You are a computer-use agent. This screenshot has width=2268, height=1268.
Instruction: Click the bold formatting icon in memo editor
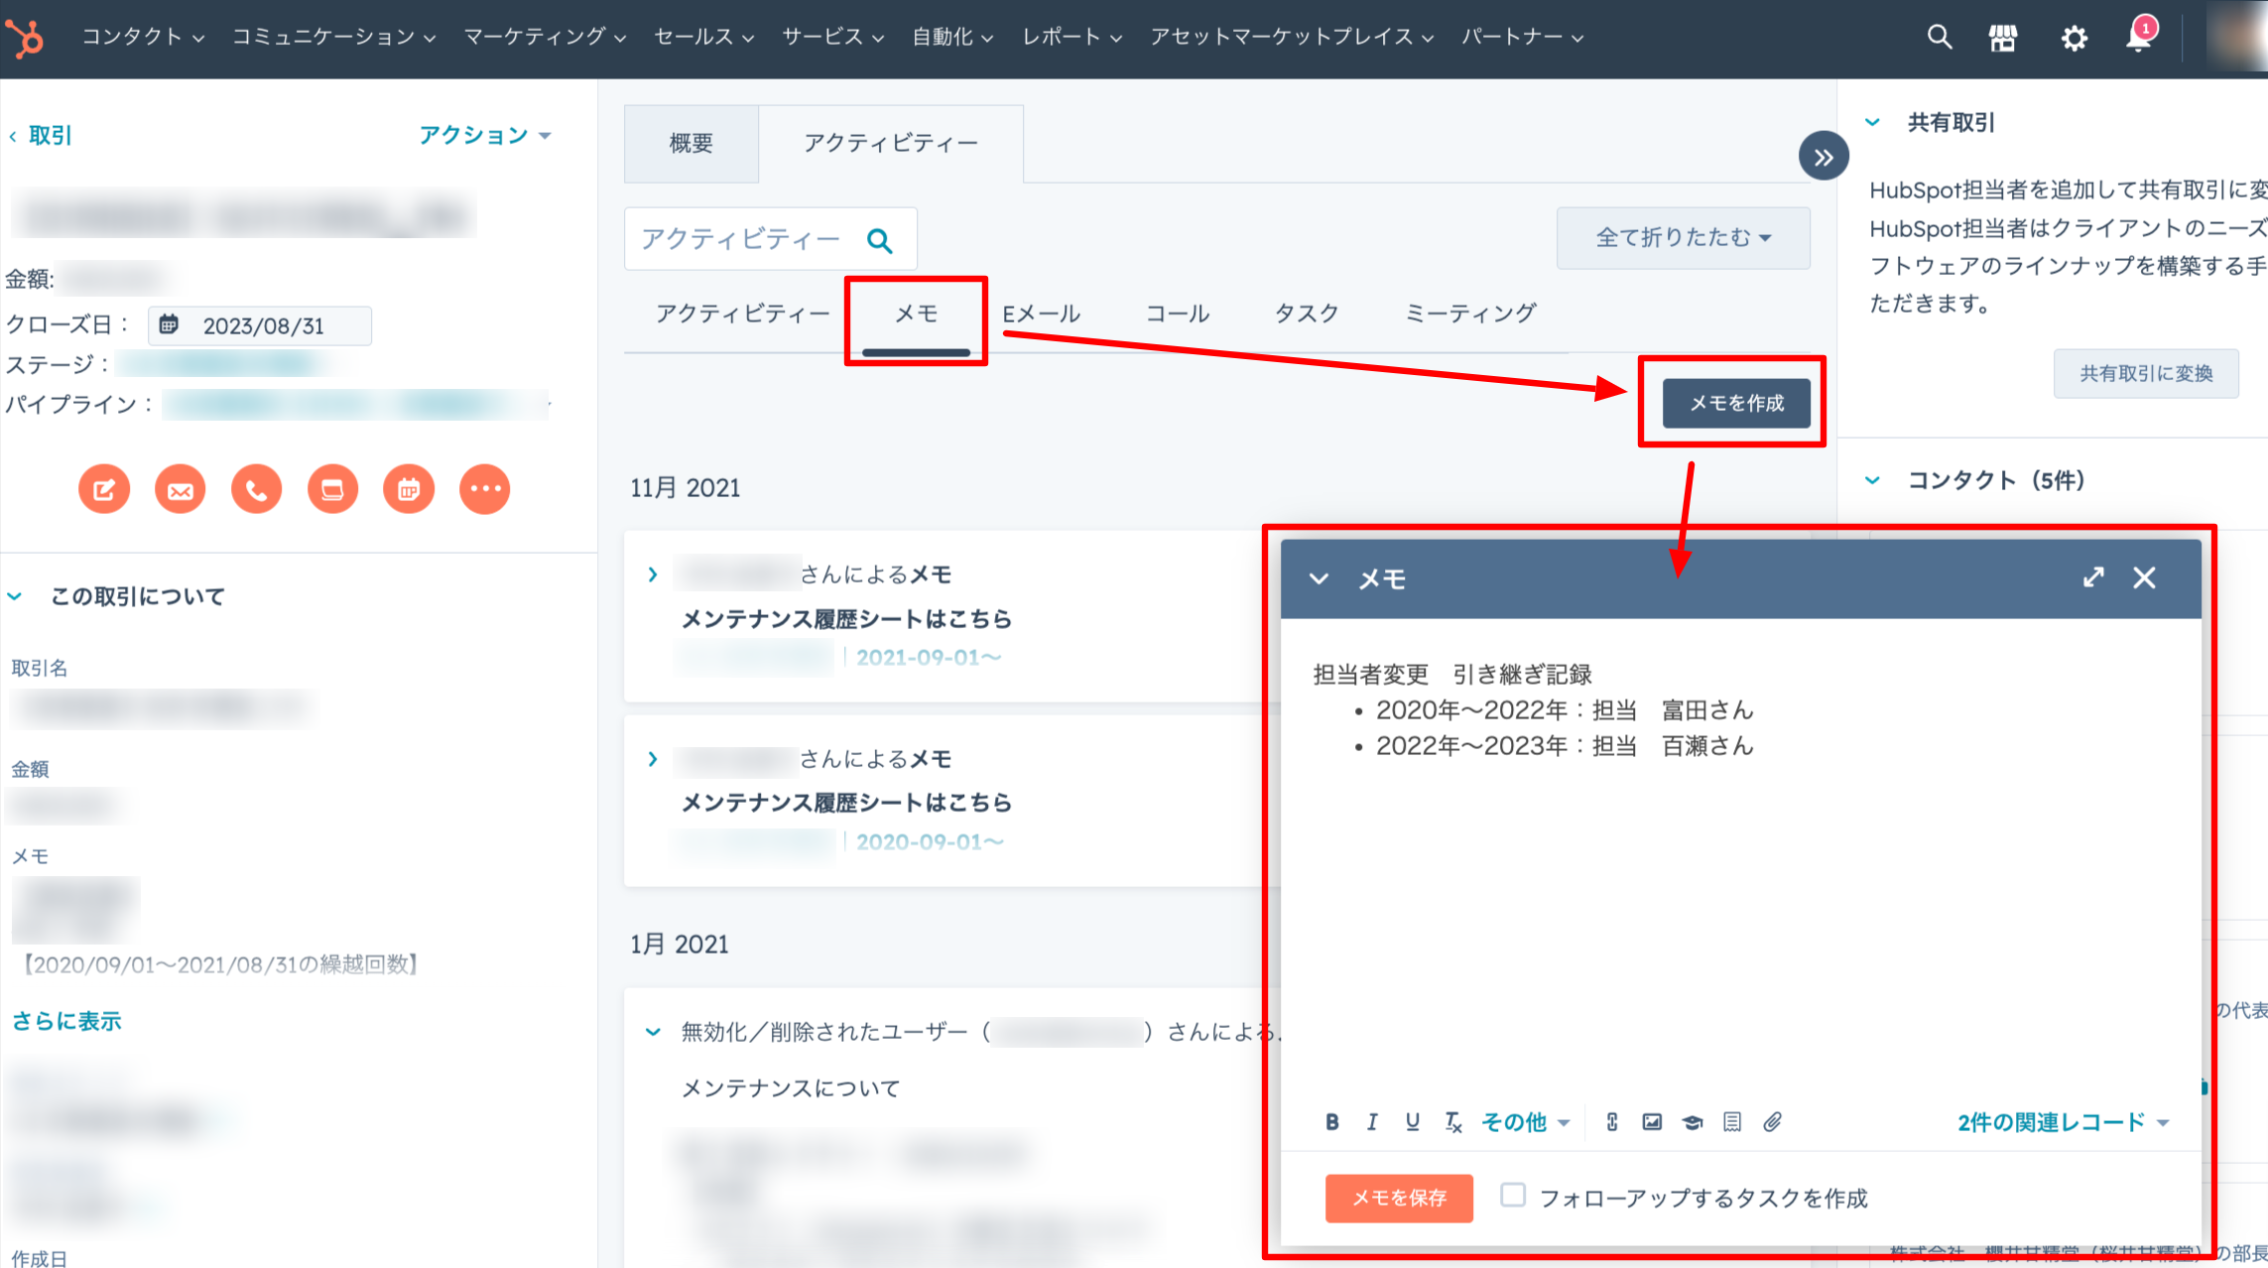1332,1122
